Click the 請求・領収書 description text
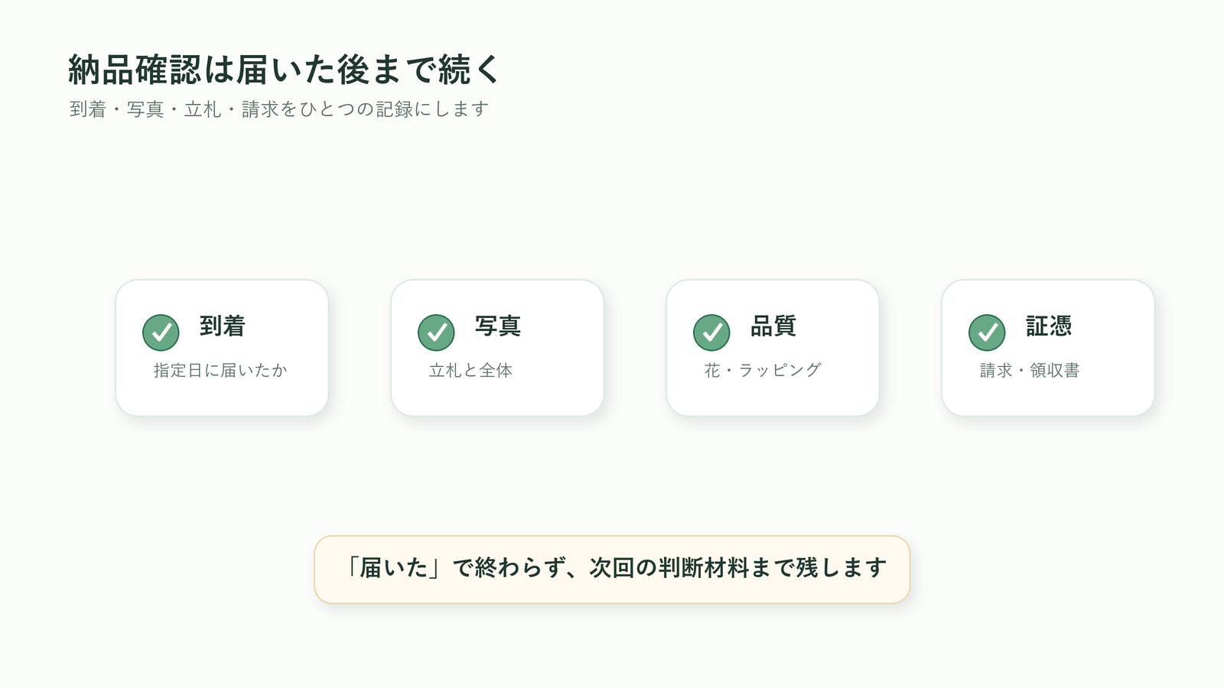Image resolution: width=1224 pixels, height=688 pixels. tap(1030, 371)
